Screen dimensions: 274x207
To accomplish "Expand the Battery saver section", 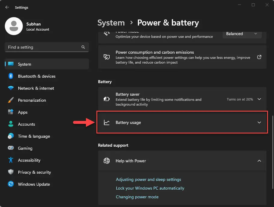I will pyautogui.click(x=259, y=99).
